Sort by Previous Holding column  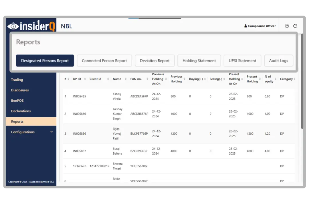coord(185,79)
